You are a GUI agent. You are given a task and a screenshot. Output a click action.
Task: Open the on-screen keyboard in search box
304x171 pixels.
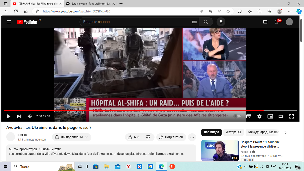pyautogui.click(x=194, y=22)
